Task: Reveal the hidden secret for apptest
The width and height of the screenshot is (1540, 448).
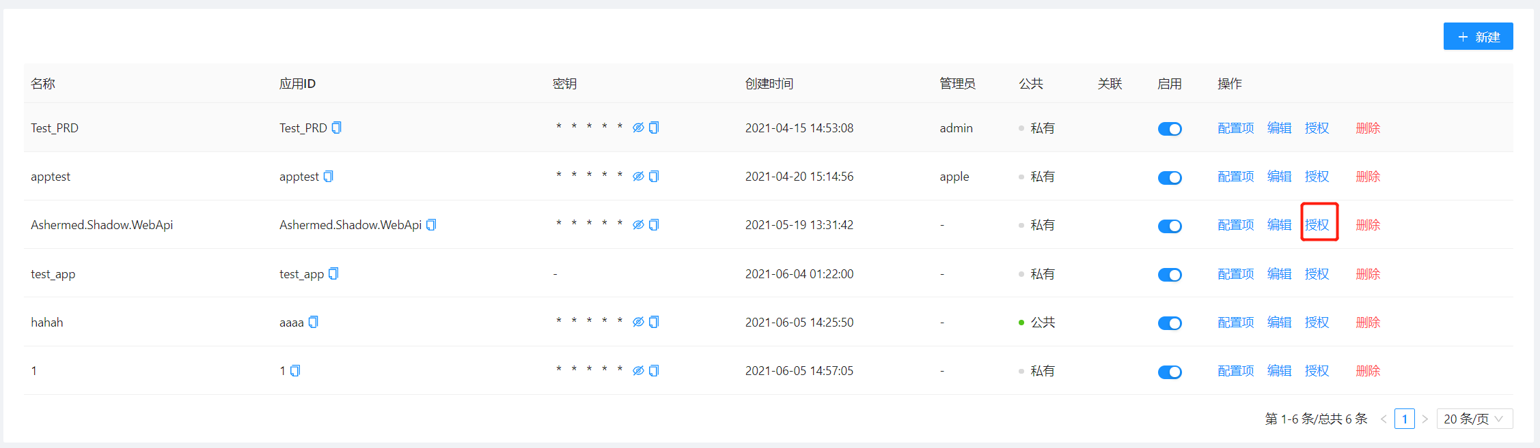Action: click(638, 176)
